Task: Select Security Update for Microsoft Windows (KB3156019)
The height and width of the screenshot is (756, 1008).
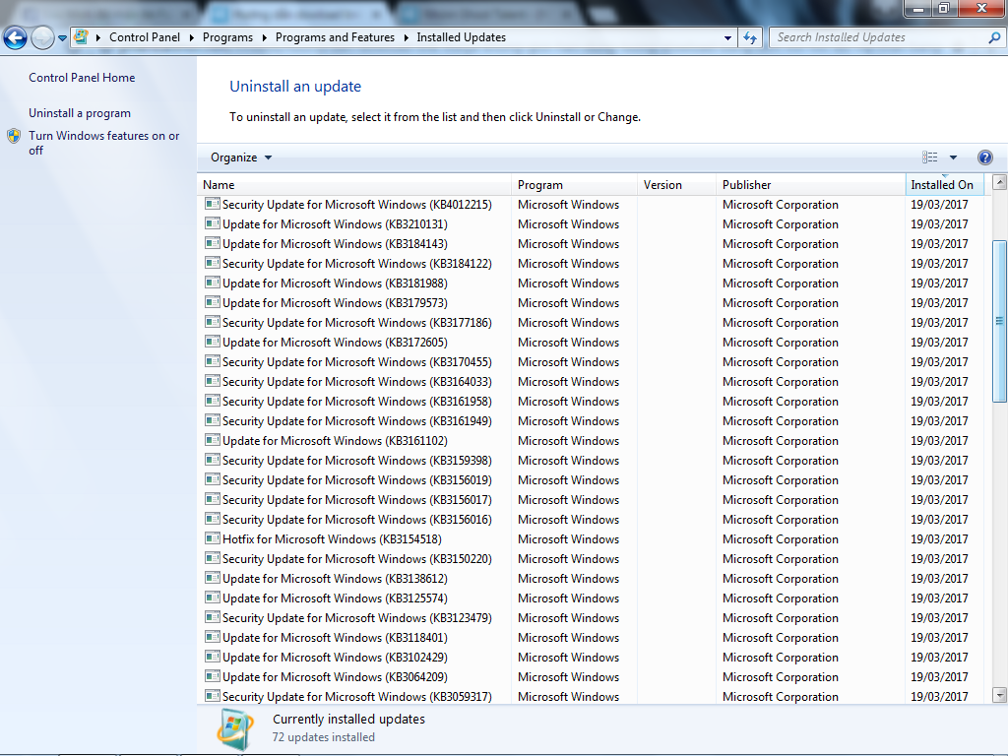Action: coord(356,480)
